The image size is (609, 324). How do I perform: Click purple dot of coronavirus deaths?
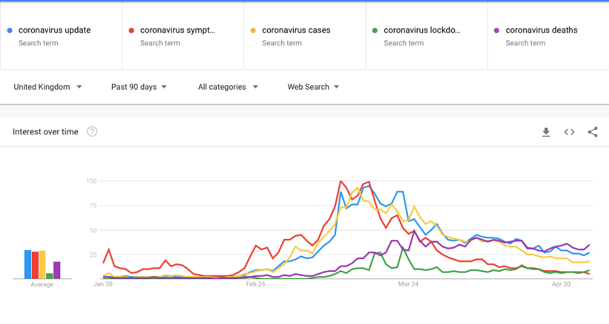coord(497,31)
